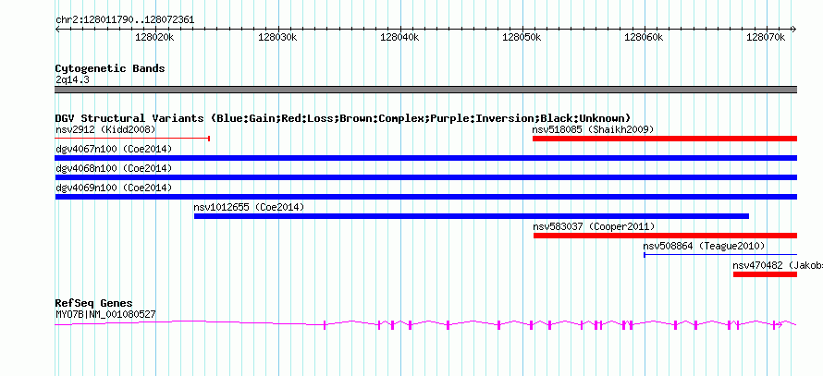This screenshot has height=376, width=823.
Task: Click the 128060k ruler position
Action: coord(644,37)
